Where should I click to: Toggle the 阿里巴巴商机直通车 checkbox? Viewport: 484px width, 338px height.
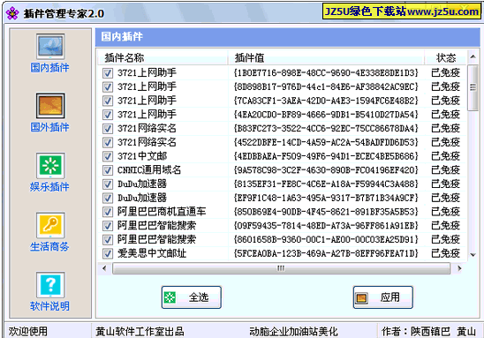(x=108, y=212)
